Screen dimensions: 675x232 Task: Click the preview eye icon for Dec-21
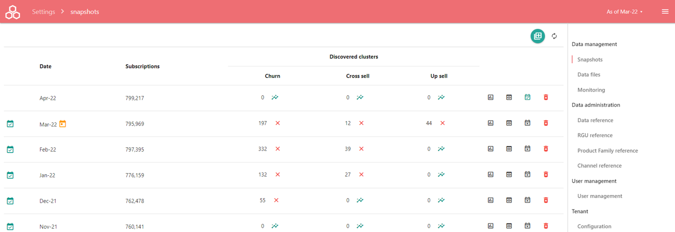pyautogui.click(x=509, y=200)
